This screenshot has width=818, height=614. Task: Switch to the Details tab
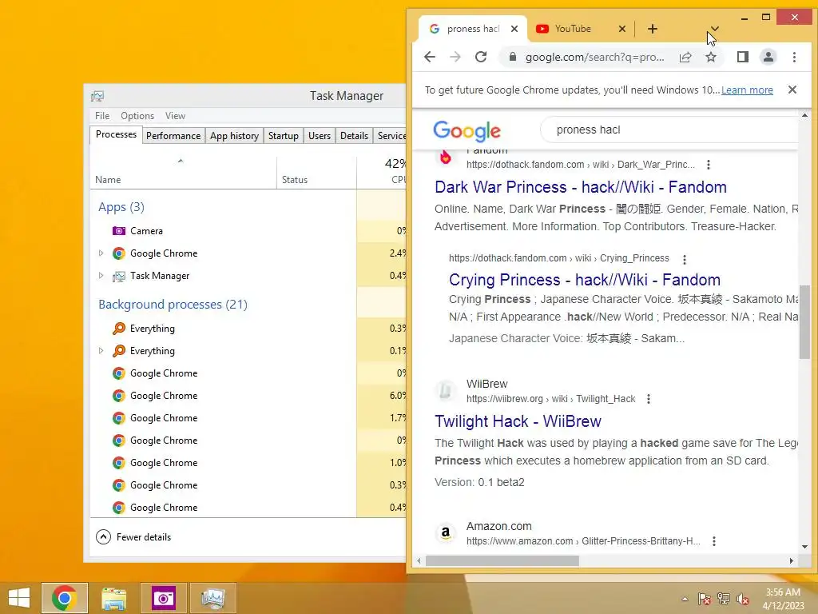click(x=354, y=136)
